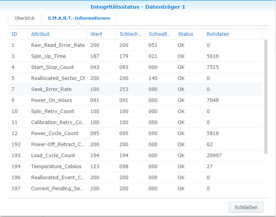Viewport: 276px width, 217px height.
Task: Select the Reallocated_Sector_Ct row
Action: tap(135, 78)
